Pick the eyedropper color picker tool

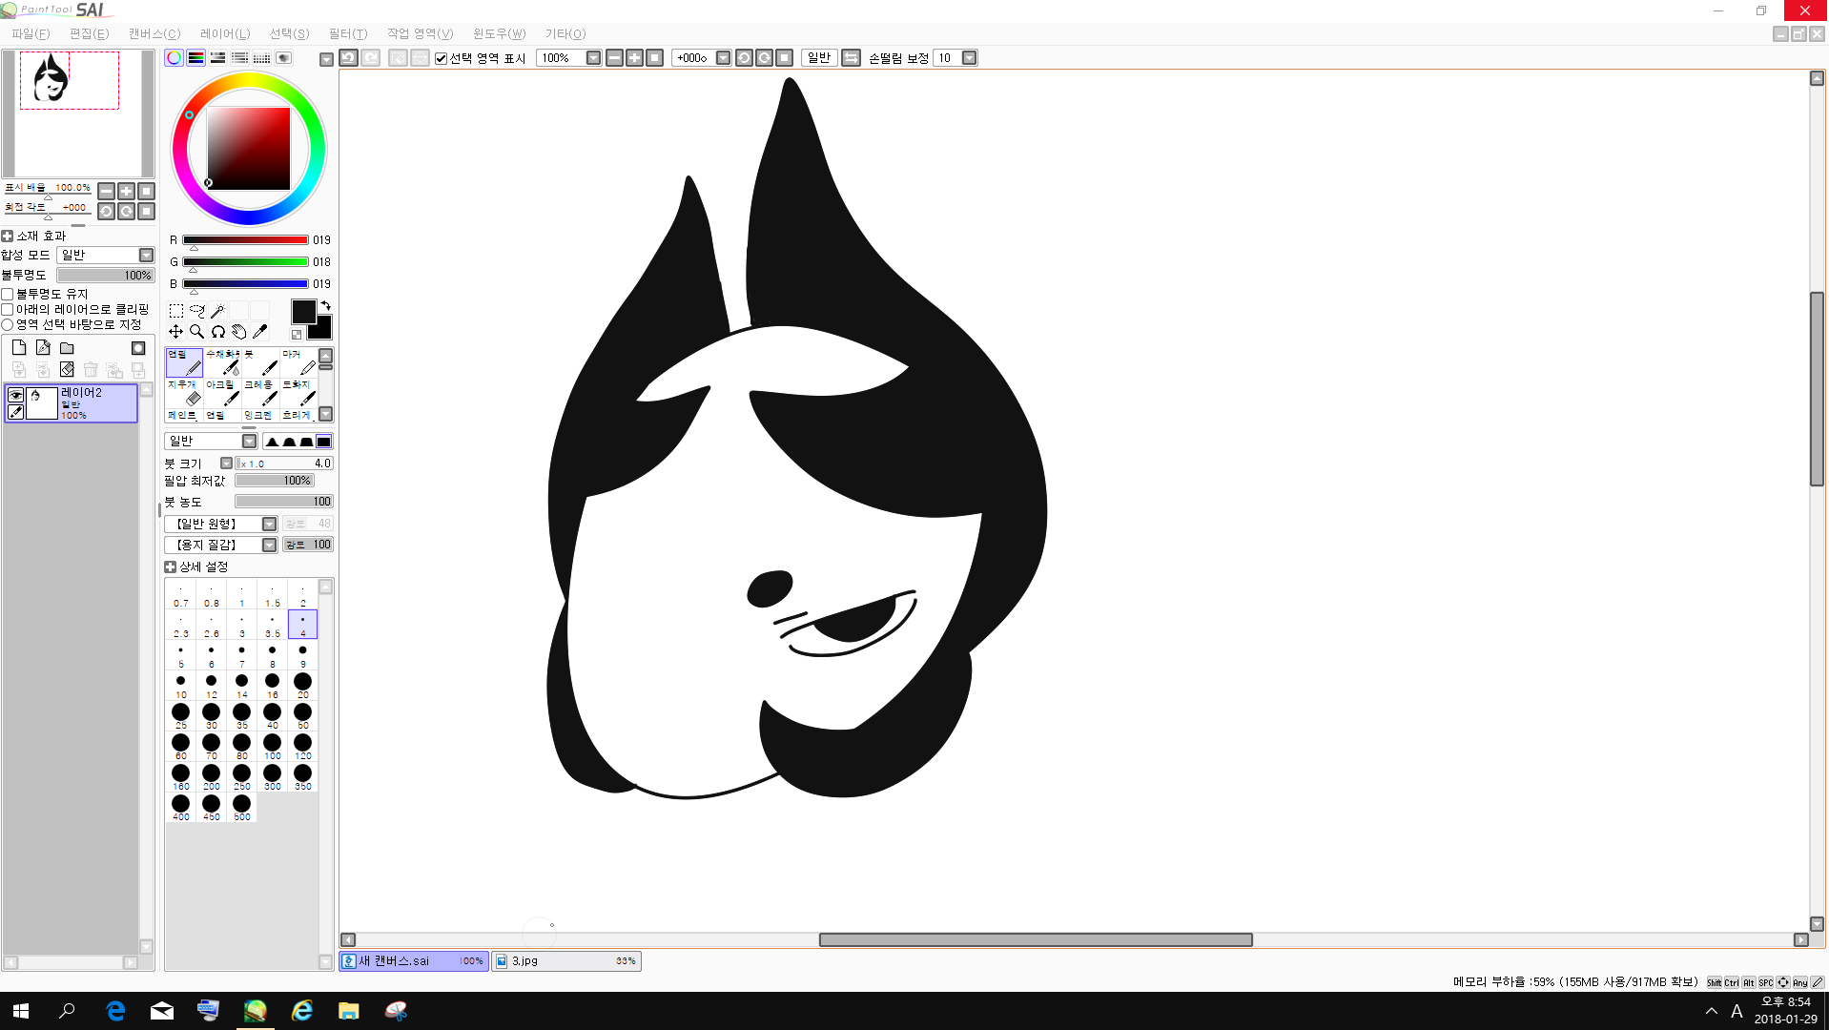click(x=259, y=332)
